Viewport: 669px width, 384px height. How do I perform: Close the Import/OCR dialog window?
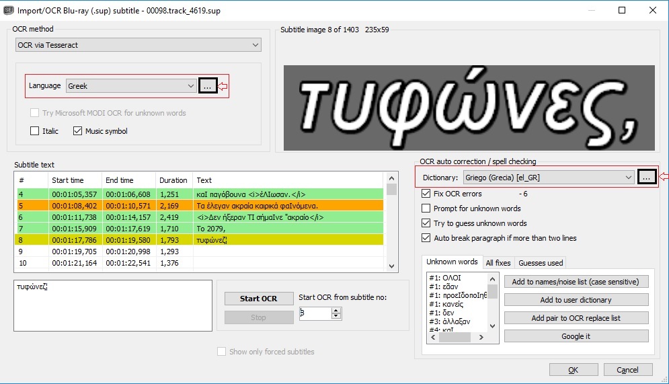point(653,10)
